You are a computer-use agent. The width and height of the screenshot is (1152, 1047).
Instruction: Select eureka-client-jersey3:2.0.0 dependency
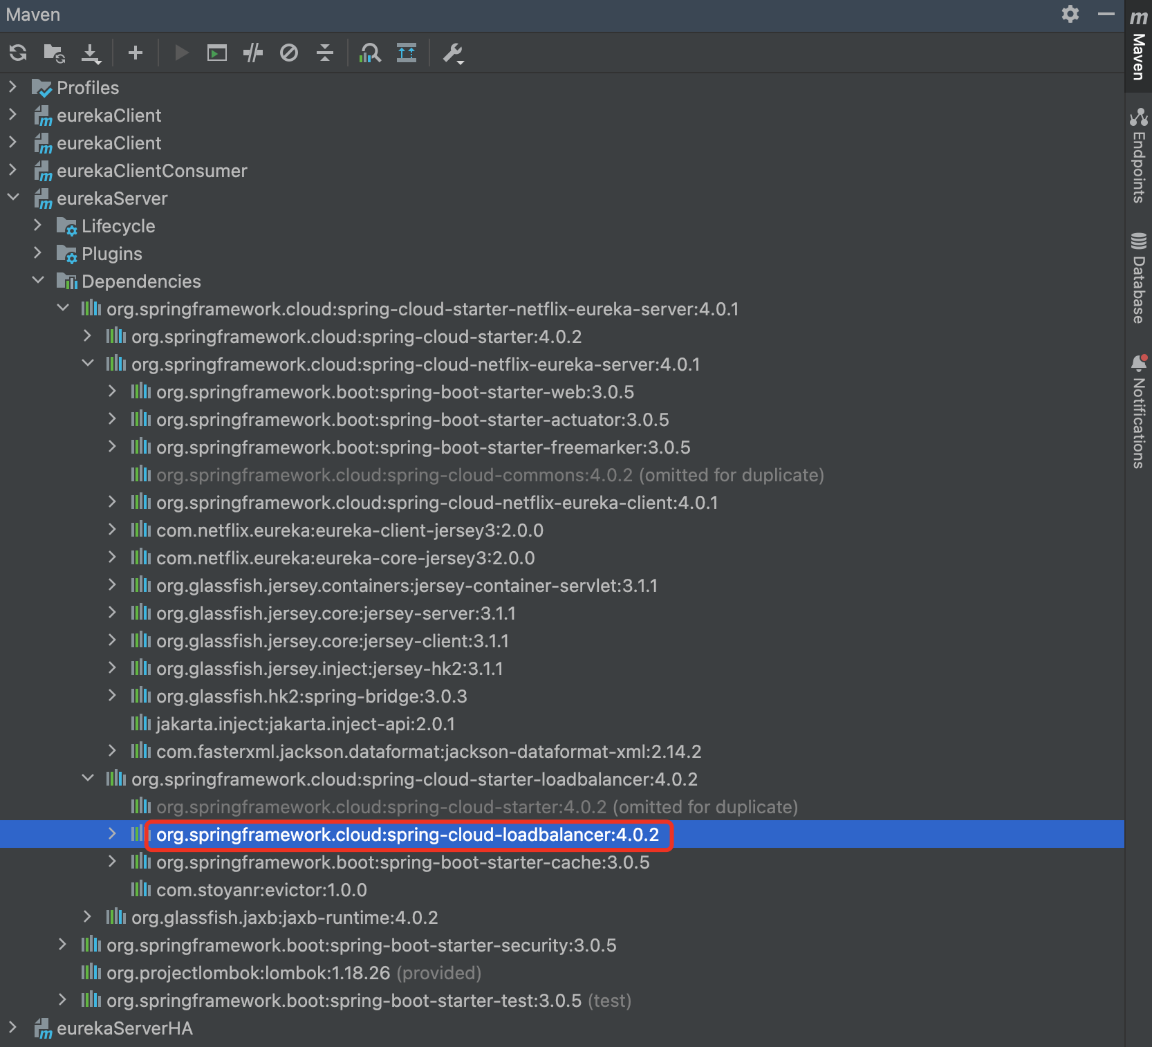point(562,530)
